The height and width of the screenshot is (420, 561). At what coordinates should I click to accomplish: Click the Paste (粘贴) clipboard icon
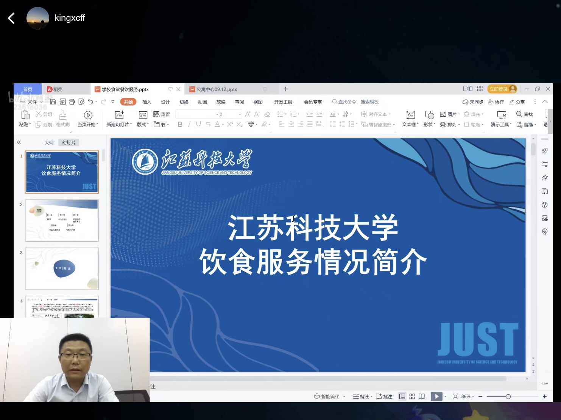(x=25, y=115)
